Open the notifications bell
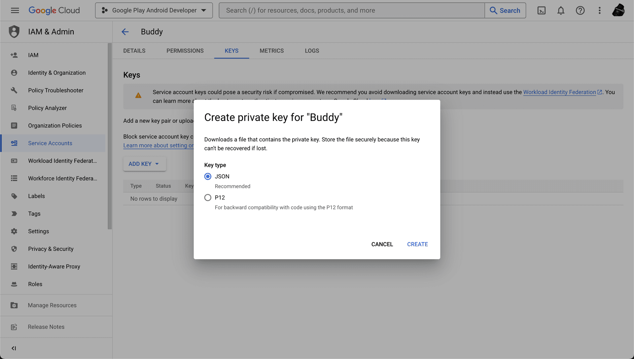The image size is (634, 359). [x=561, y=11]
